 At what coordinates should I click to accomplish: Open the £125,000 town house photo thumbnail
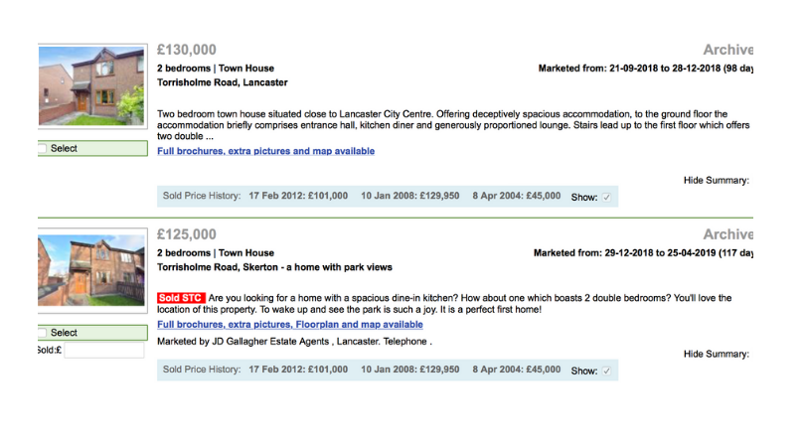[x=90, y=272]
